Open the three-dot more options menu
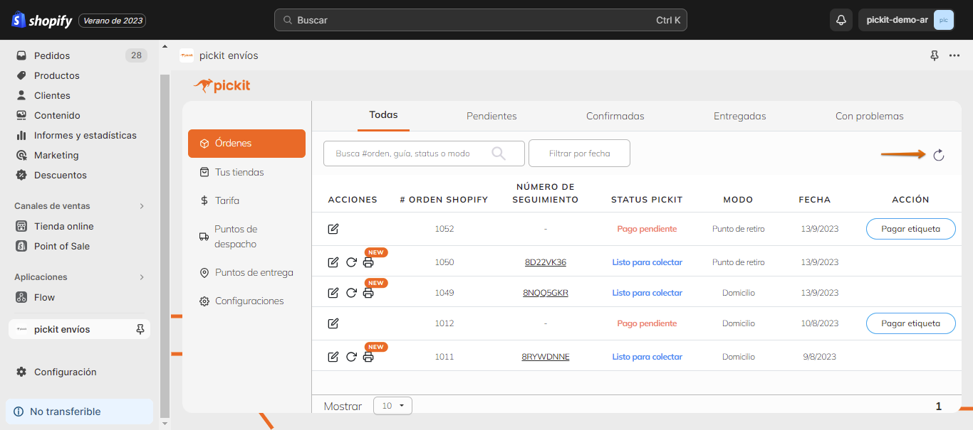The height and width of the screenshot is (430, 973). (x=954, y=55)
